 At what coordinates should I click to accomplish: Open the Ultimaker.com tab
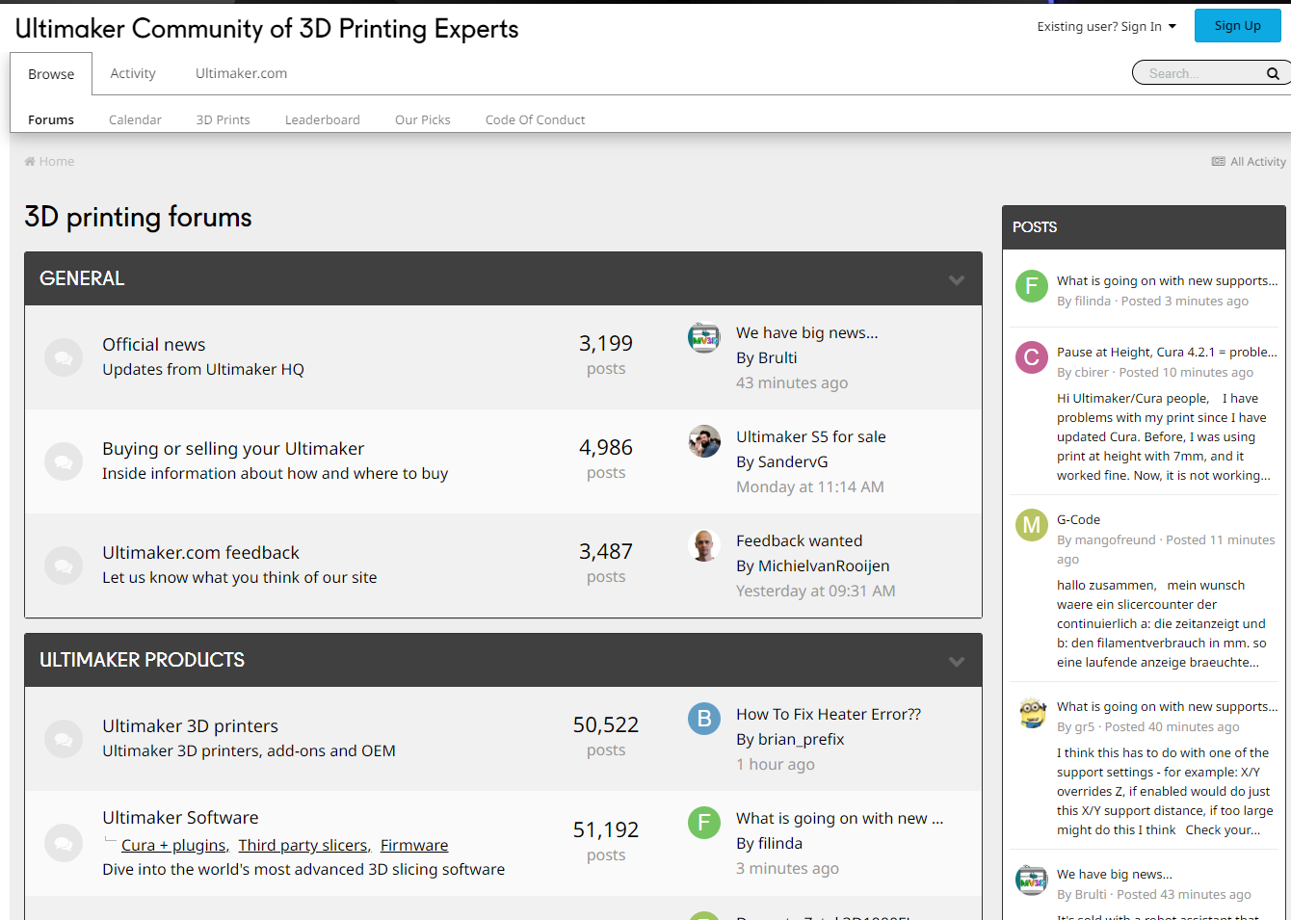241,73
